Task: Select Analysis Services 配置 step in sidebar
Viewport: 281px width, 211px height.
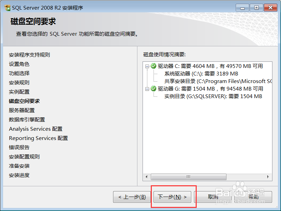Action: click(x=36, y=129)
